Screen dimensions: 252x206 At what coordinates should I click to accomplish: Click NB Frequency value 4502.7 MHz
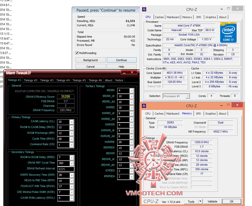220,132
